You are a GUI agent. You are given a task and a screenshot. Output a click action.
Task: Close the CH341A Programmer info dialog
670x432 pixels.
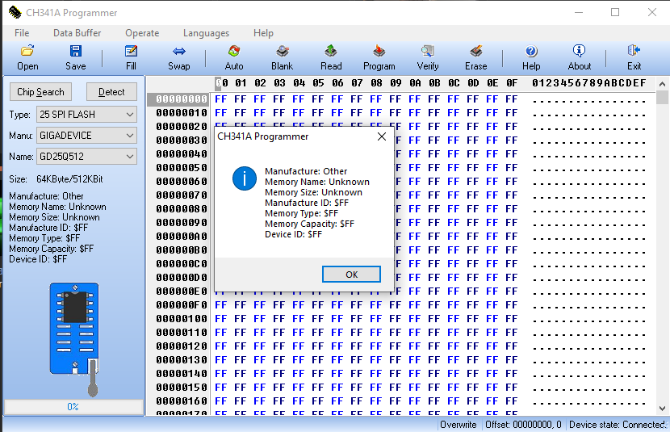point(382,136)
